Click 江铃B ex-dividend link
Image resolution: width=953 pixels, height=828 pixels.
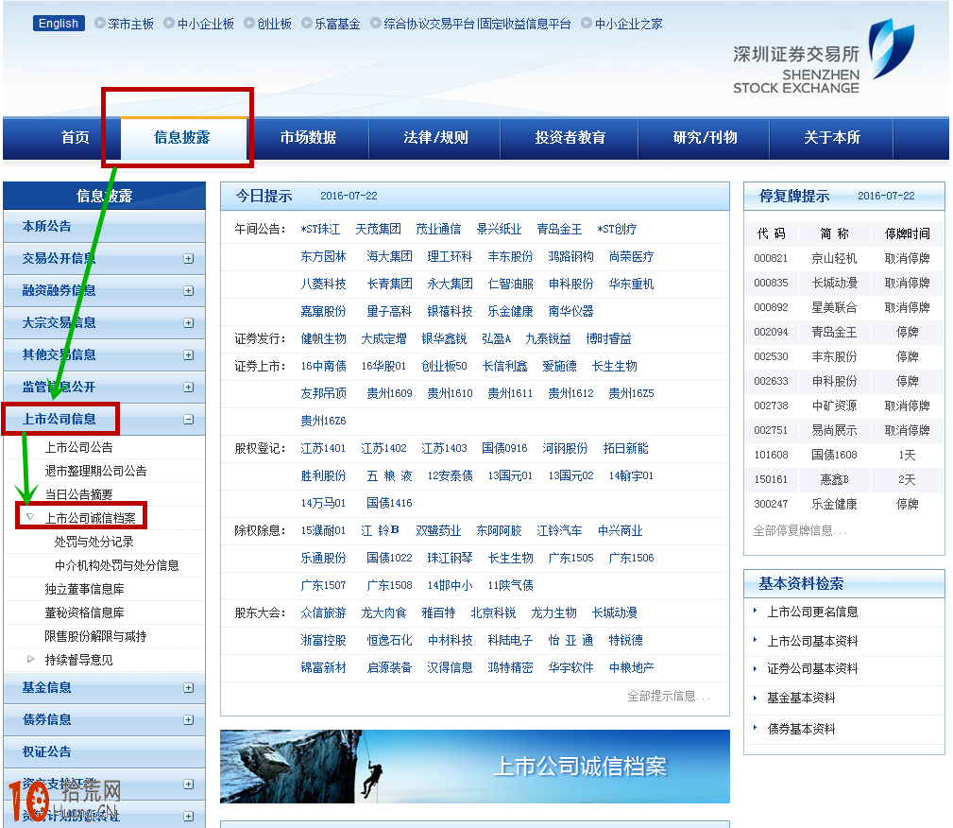380,530
